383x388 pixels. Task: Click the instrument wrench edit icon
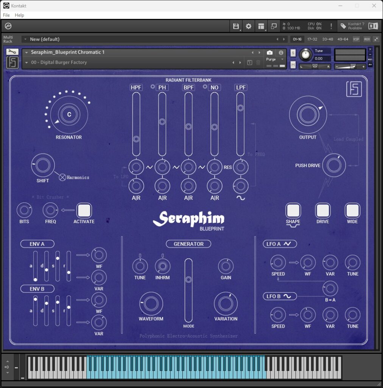pyautogui.click(x=12, y=52)
